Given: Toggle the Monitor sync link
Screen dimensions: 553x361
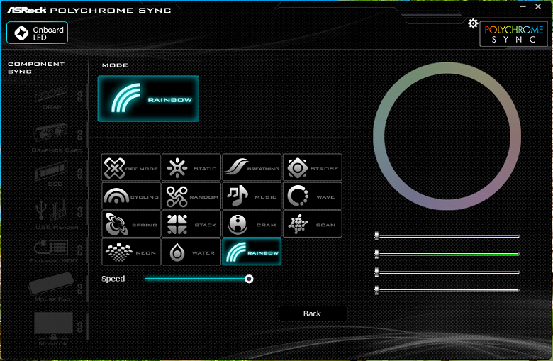Looking at the screenshot, I should click(x=79, y=327).
